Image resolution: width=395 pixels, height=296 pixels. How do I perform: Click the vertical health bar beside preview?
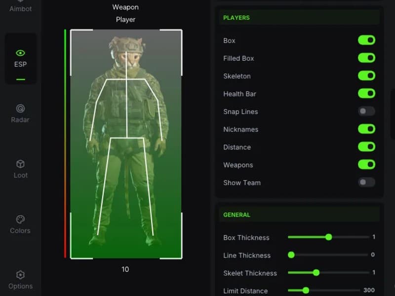tap(65, 144)
